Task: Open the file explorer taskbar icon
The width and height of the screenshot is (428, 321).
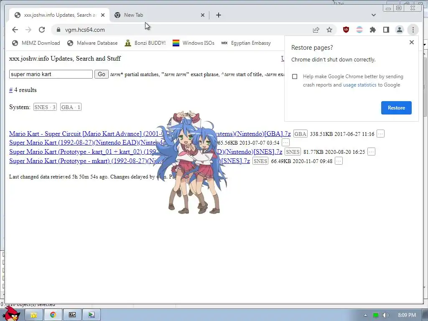Action: click(34, 315)
